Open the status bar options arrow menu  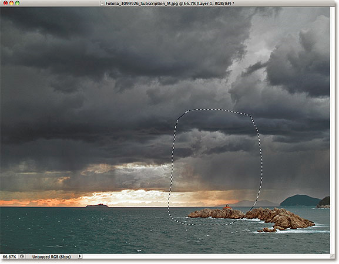[x=80, y=256]
